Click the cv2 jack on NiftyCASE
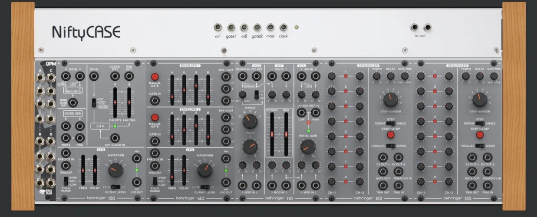The height and width of the screenshot is (217, 537). point(244,27)
